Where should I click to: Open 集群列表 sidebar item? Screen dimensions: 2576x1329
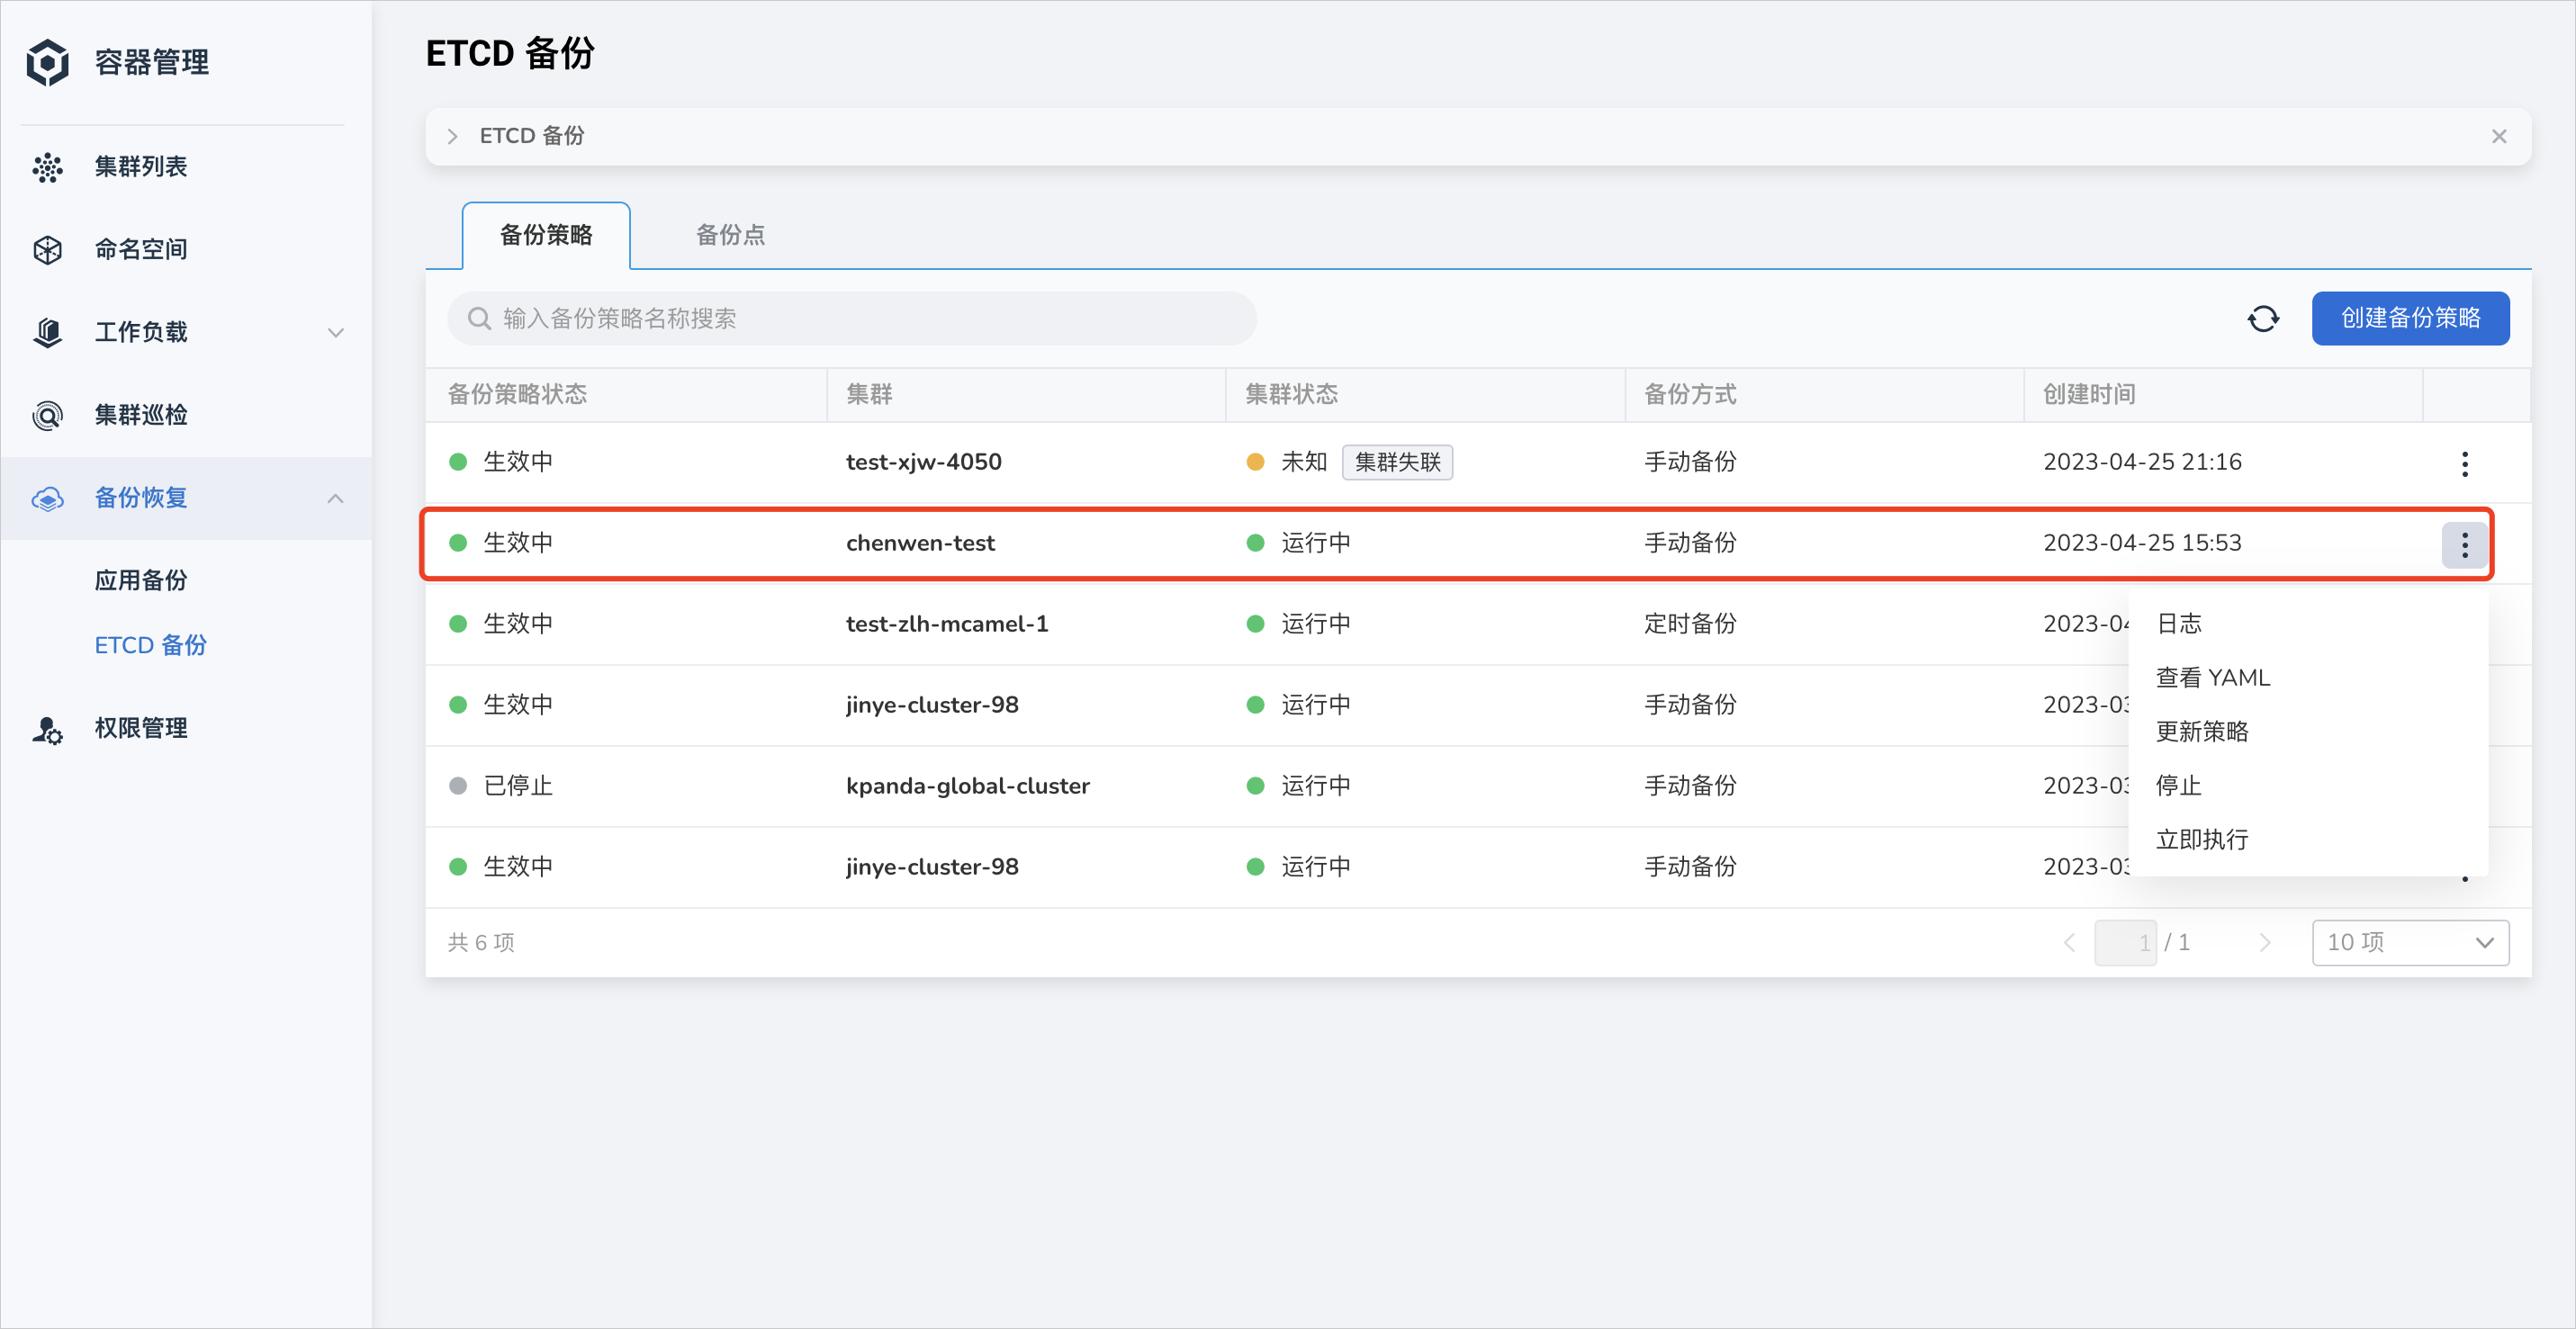click(x=185, y=167)
